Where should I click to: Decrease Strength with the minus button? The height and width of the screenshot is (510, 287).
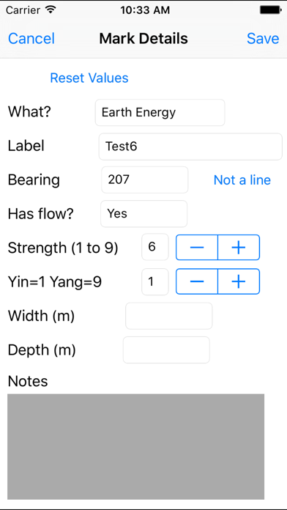(x=197, y=248)
